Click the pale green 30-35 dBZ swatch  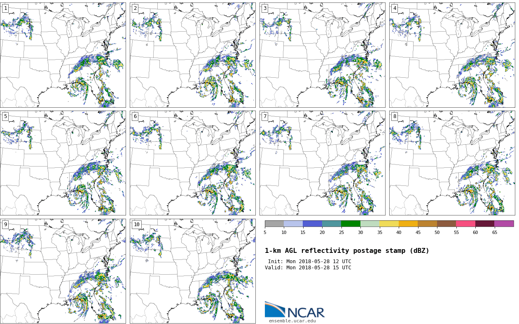[x=370, y=224]
